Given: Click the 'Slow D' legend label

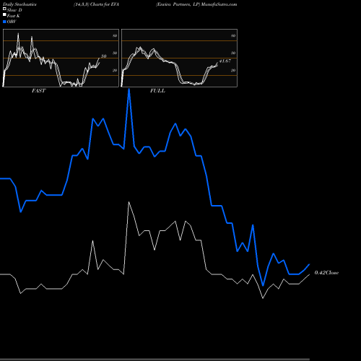Looking at the screenshot, I should pyautogui.click(x=14, y=10).
